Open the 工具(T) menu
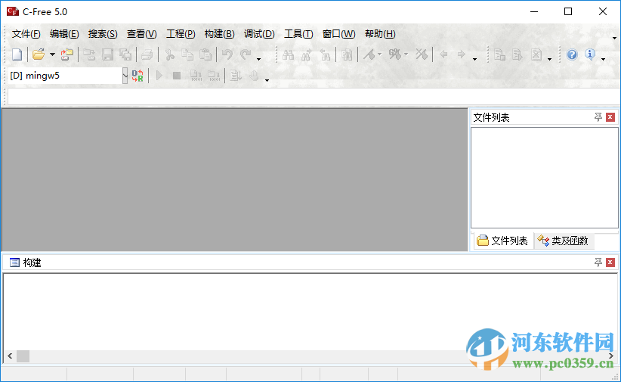This screenshot has width=621, height=382. [x=298, y=34]
